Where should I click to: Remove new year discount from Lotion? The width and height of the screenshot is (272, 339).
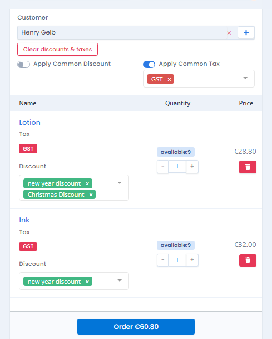click(87, 184)
